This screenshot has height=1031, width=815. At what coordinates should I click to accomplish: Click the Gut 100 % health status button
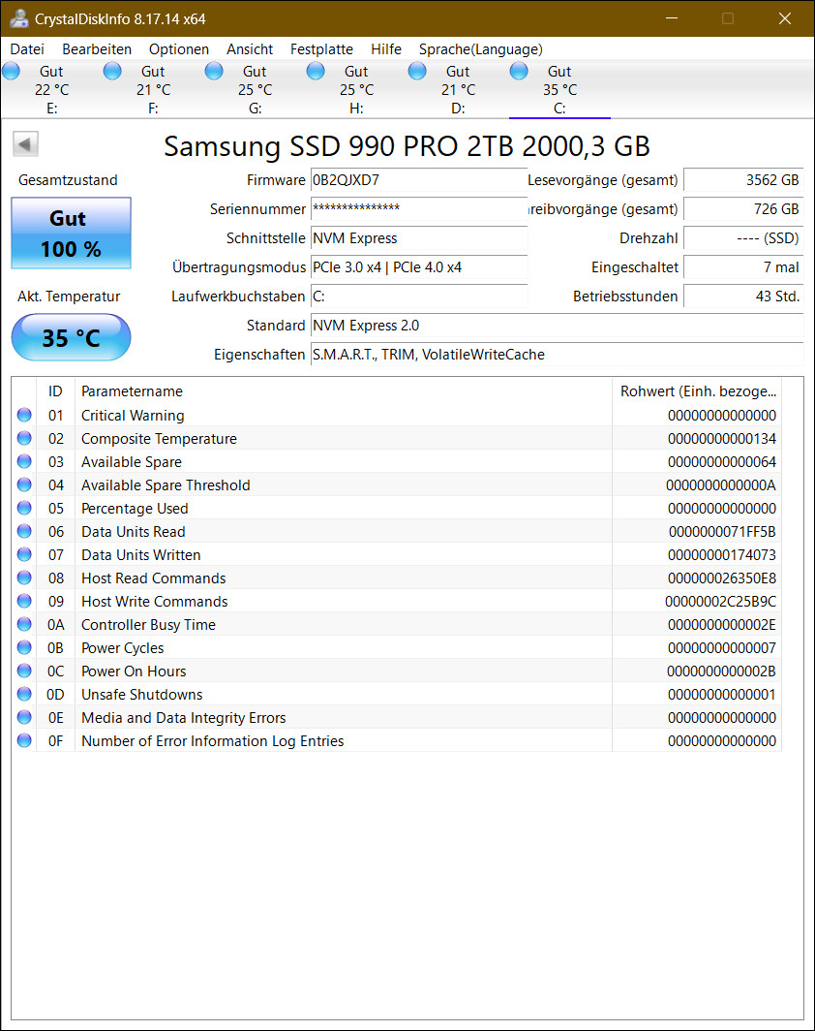pos(71,234)
